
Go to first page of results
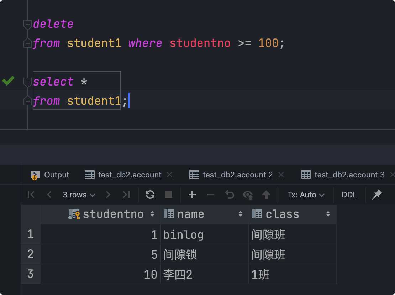click(x=31, y=195)
